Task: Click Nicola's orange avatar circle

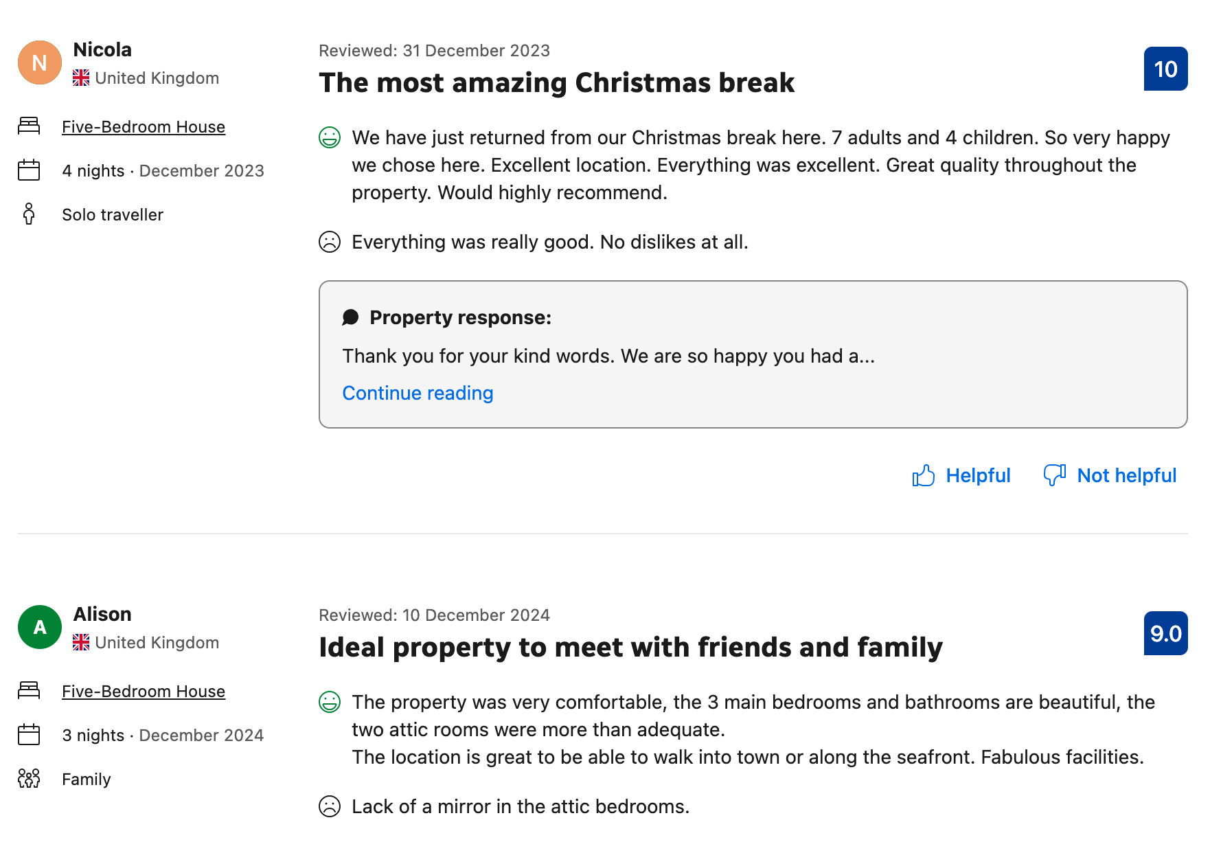Action: point(40,62)
